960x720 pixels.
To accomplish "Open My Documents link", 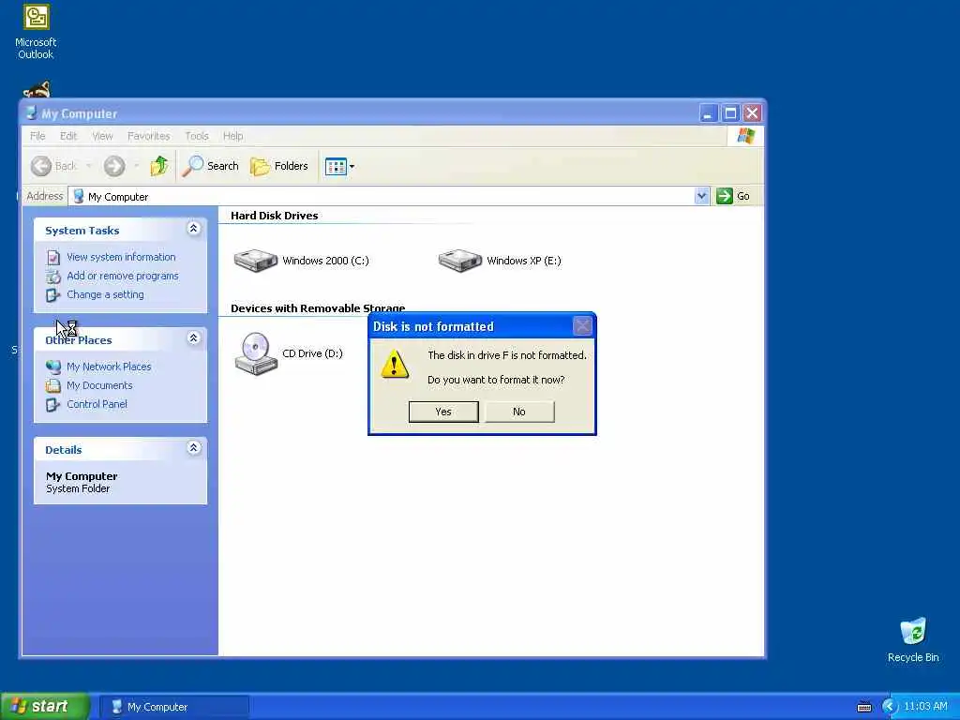I will pos(99,385).
